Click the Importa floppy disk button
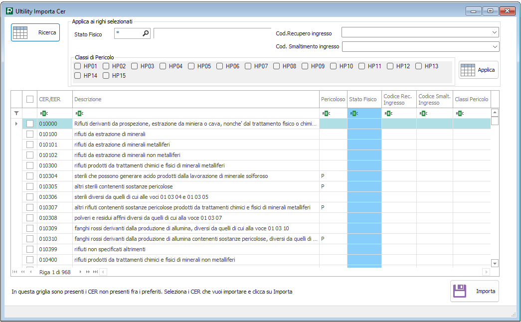This screenshot has height=322, width=521. [474, 291]
